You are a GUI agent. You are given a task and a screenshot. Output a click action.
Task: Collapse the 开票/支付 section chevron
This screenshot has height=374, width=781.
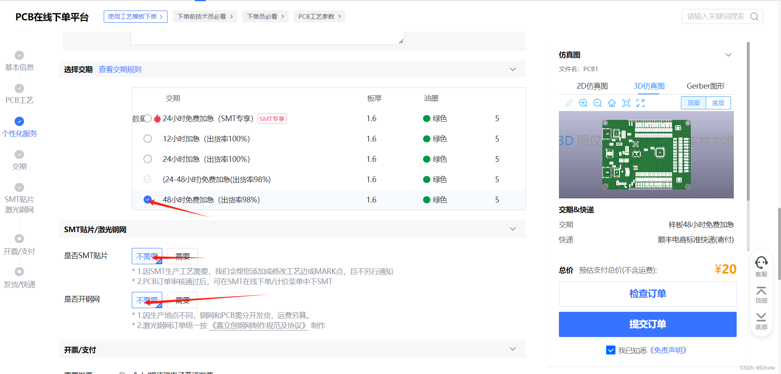513,349
